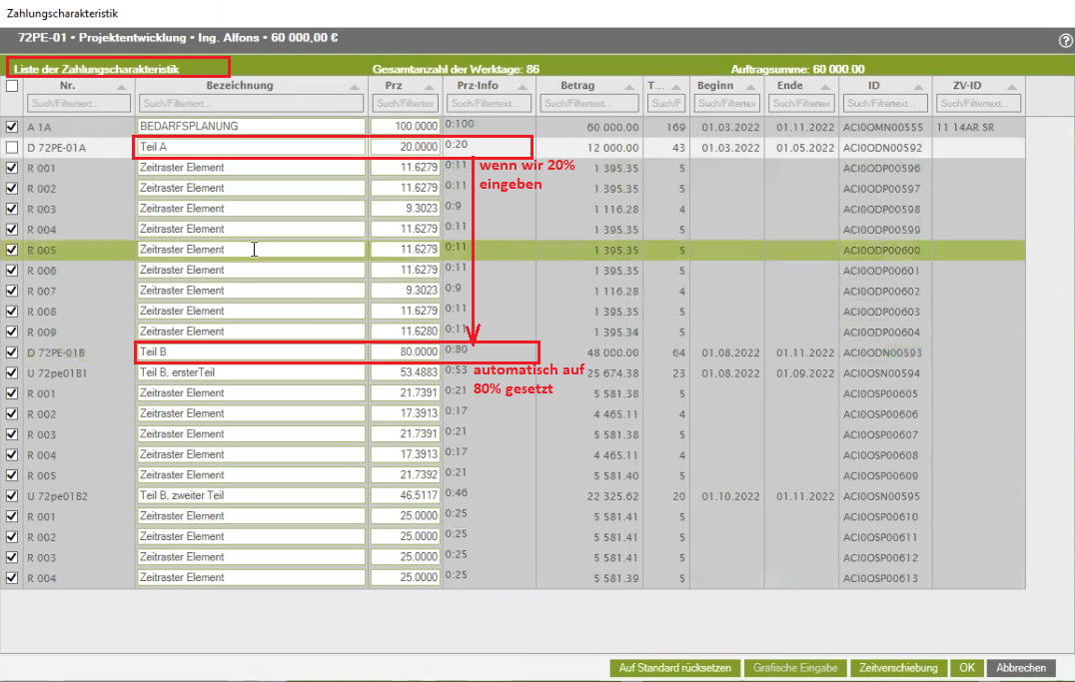This screenshot has height=682, width=1075.
Task: Toggle the select-all checkbox in the header
Action: [x=12, y=86]
